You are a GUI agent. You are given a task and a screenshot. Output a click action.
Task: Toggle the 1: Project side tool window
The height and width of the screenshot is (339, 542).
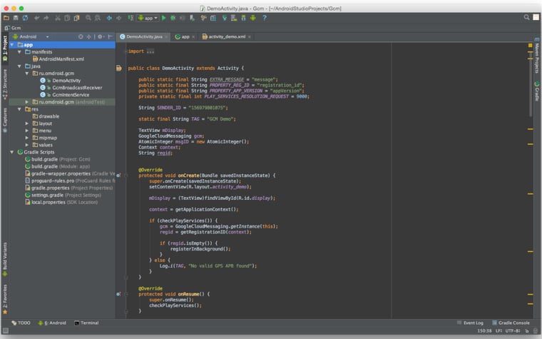point(5,48)
